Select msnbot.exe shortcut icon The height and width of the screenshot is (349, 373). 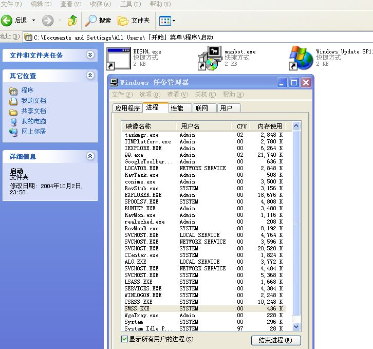(210, 58)
